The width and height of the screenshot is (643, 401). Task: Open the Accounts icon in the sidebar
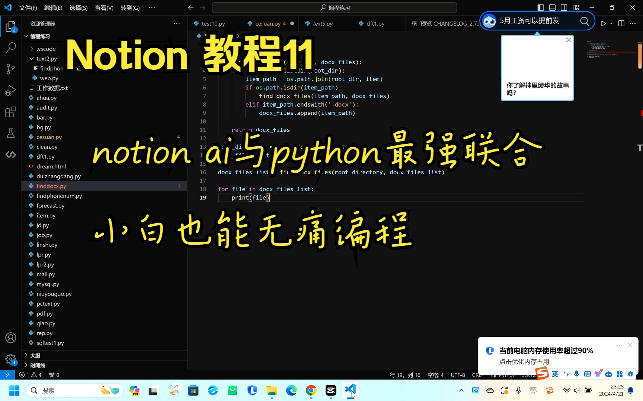coord(10,338)
